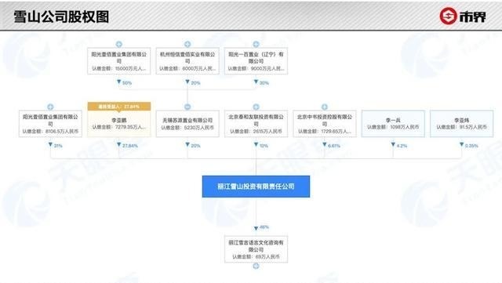Viewport: 502px width, 283px height.
Task: Expand plus icon above 杭州恒信壹佰实业有限公司
Action: pos(187,44)
